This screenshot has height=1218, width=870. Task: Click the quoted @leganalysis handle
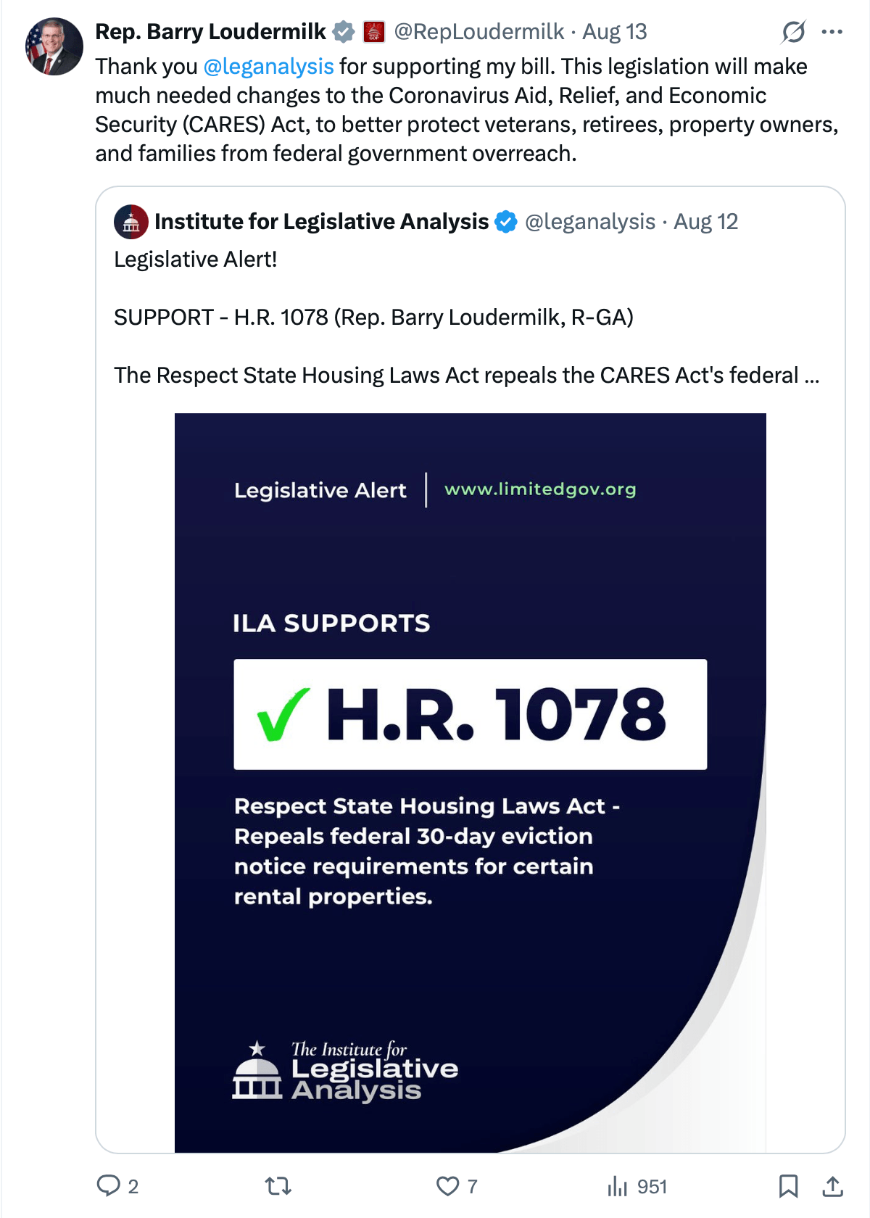click(590, 222)
